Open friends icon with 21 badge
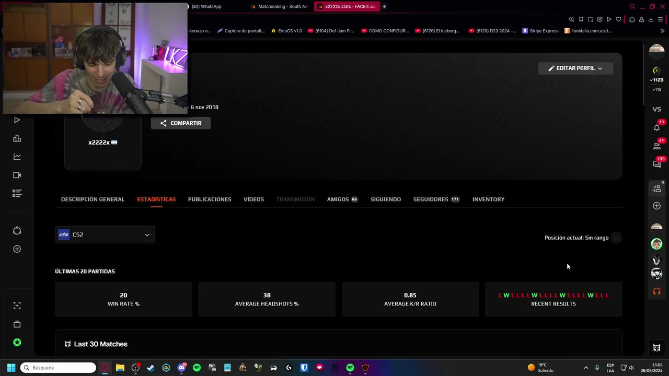 (657, 146)
